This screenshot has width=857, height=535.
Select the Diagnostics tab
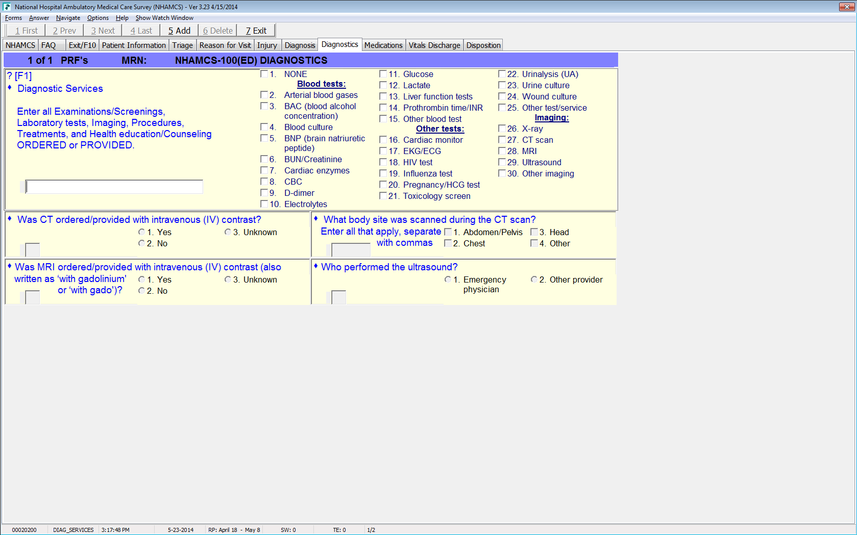[x=340, y=44]
